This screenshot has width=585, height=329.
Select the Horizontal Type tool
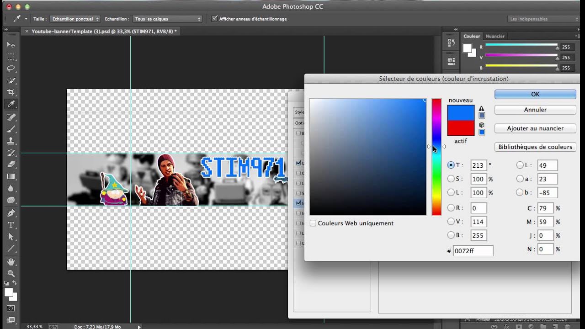coord(11,225)
